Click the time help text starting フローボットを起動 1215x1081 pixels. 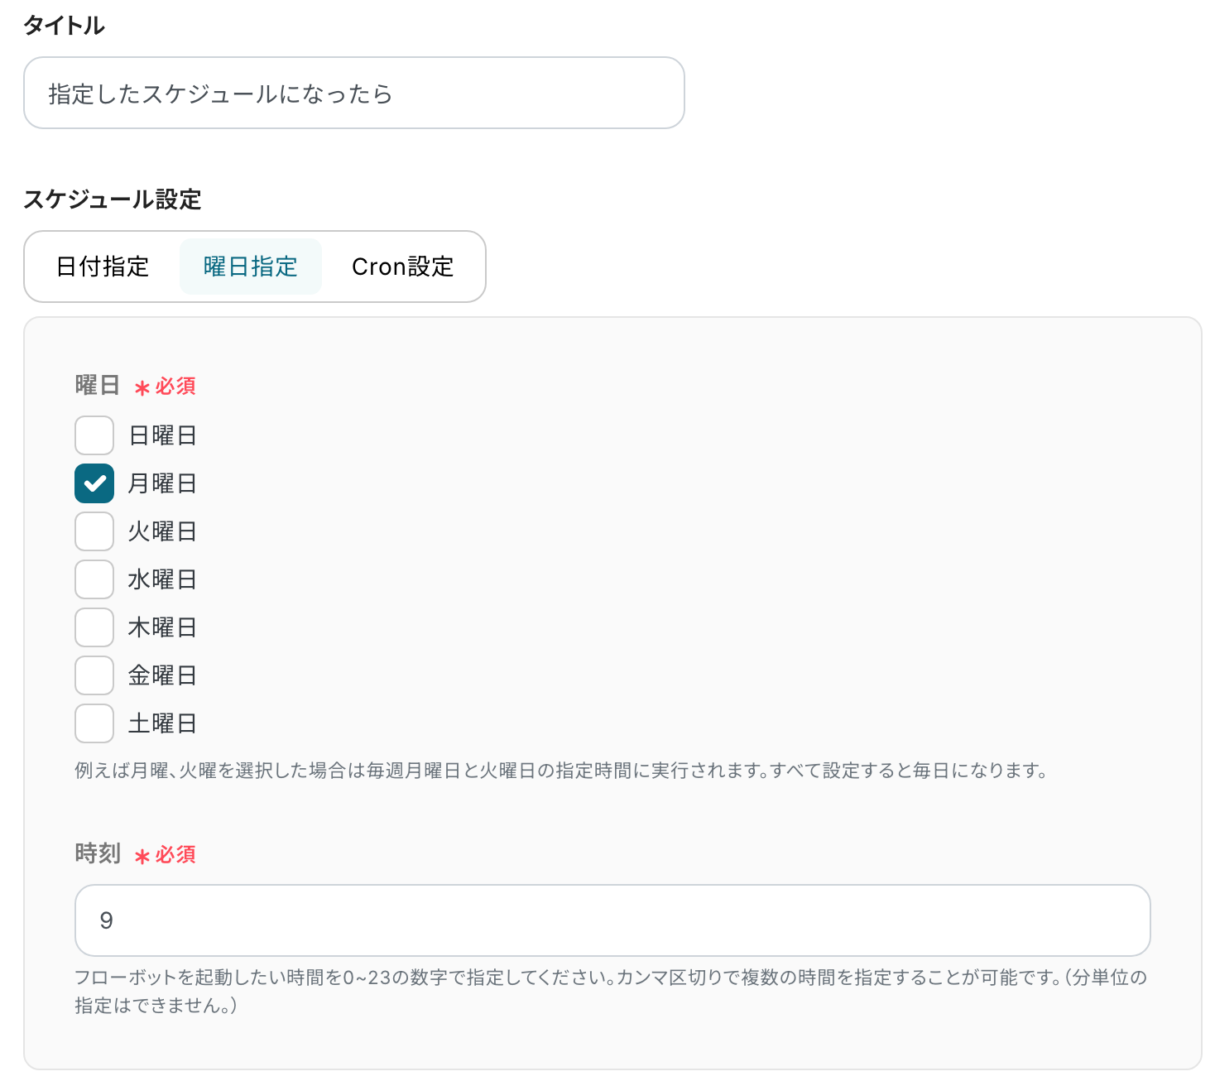[611, 992]
